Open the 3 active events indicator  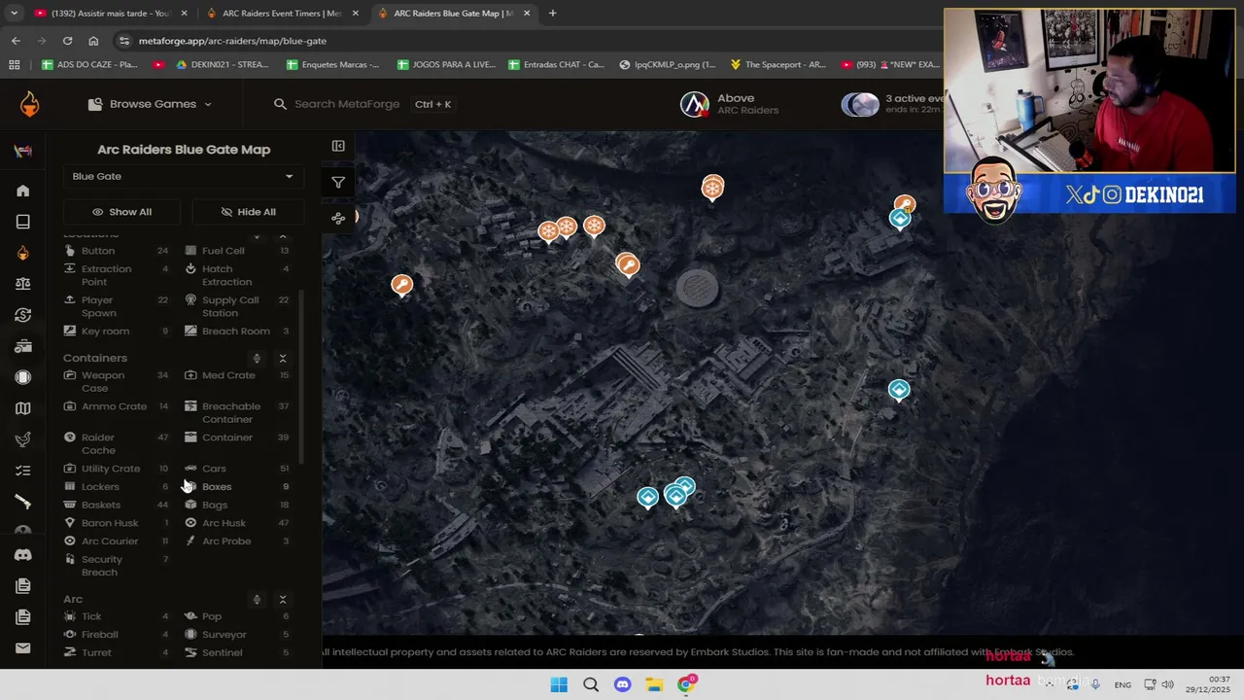pos(892,104)
